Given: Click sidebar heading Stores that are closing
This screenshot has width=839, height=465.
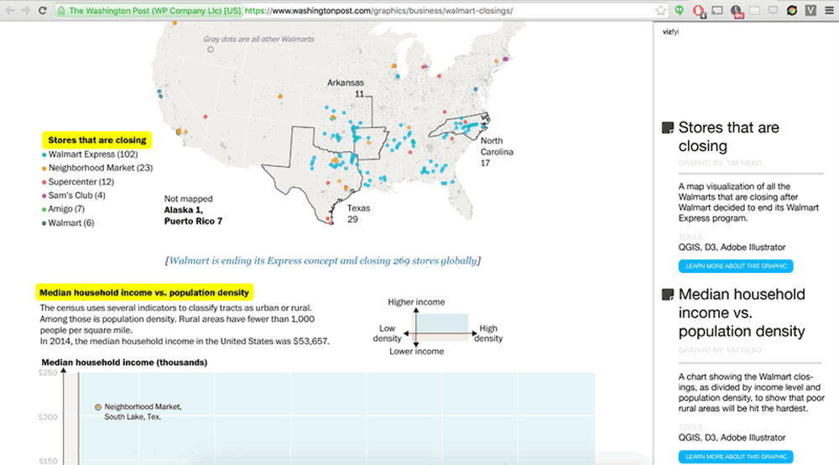Looking at the screenshot, I should click(729, 137).
